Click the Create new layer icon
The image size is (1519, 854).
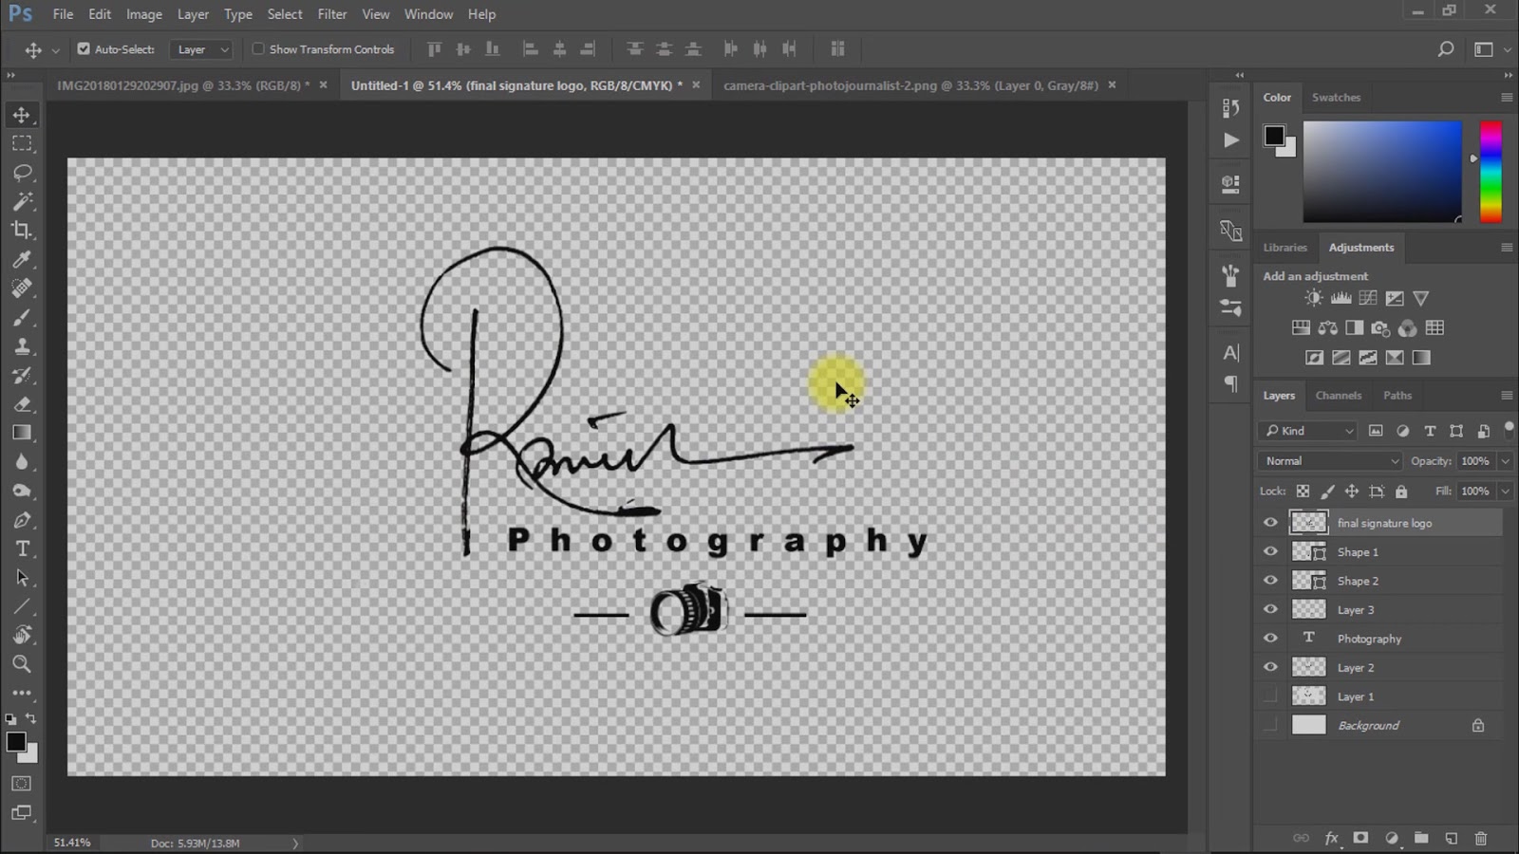click(1452, 839)
